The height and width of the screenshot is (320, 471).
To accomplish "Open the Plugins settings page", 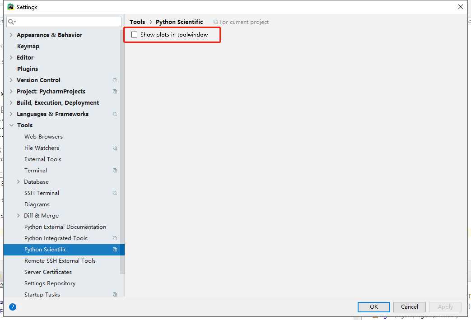I will [28, 69].
